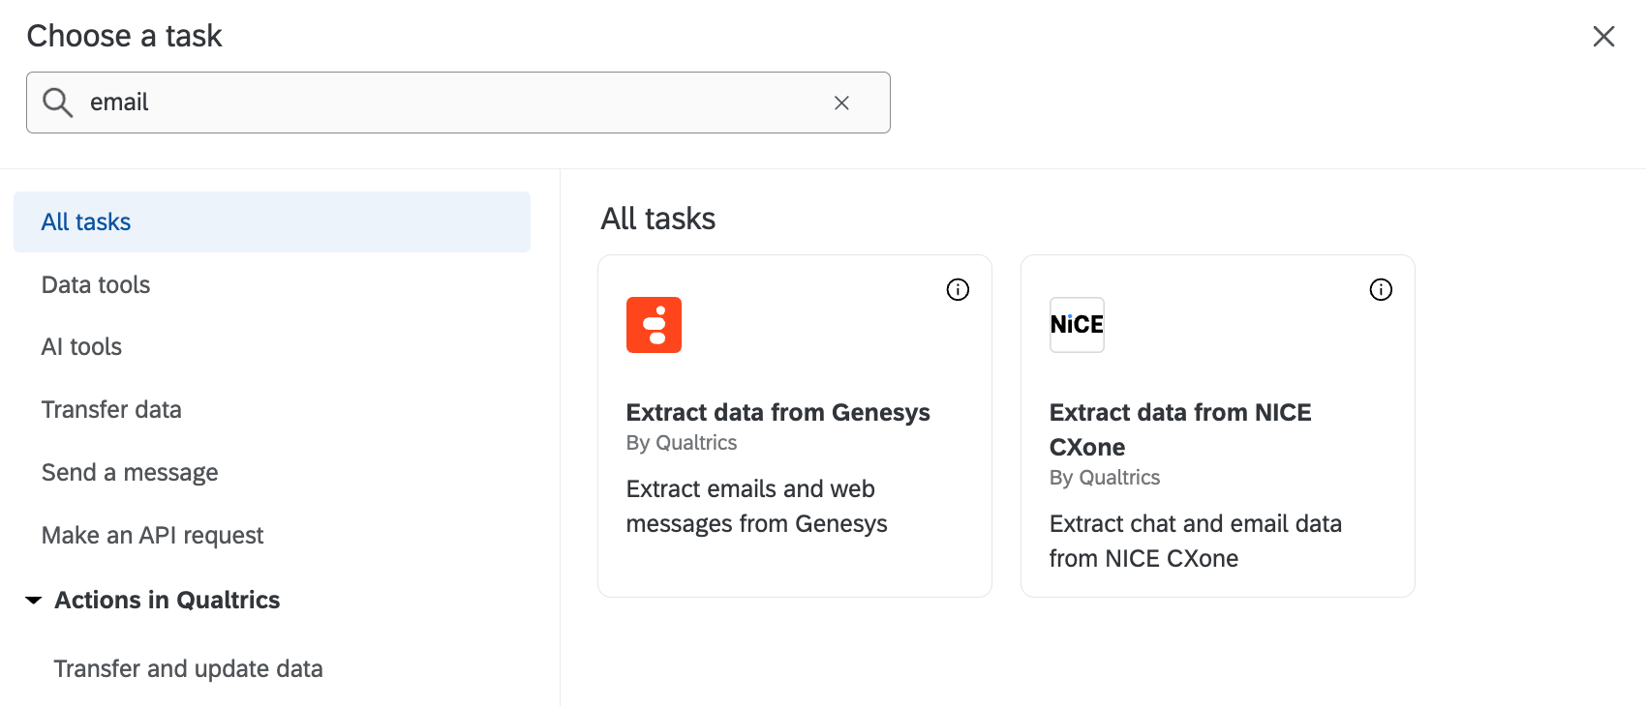Select the Extract data from Genesys title
The image size is (1646, 706).
[x=777, y=413]
